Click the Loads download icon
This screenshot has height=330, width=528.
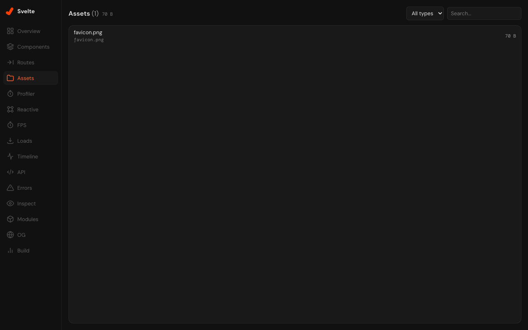[10, 141]
